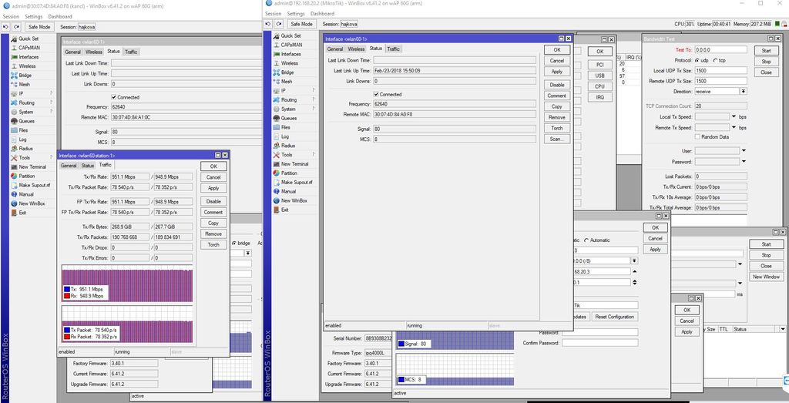Switch to Status tab in wlan60-station-1 window

click(88, 166)
